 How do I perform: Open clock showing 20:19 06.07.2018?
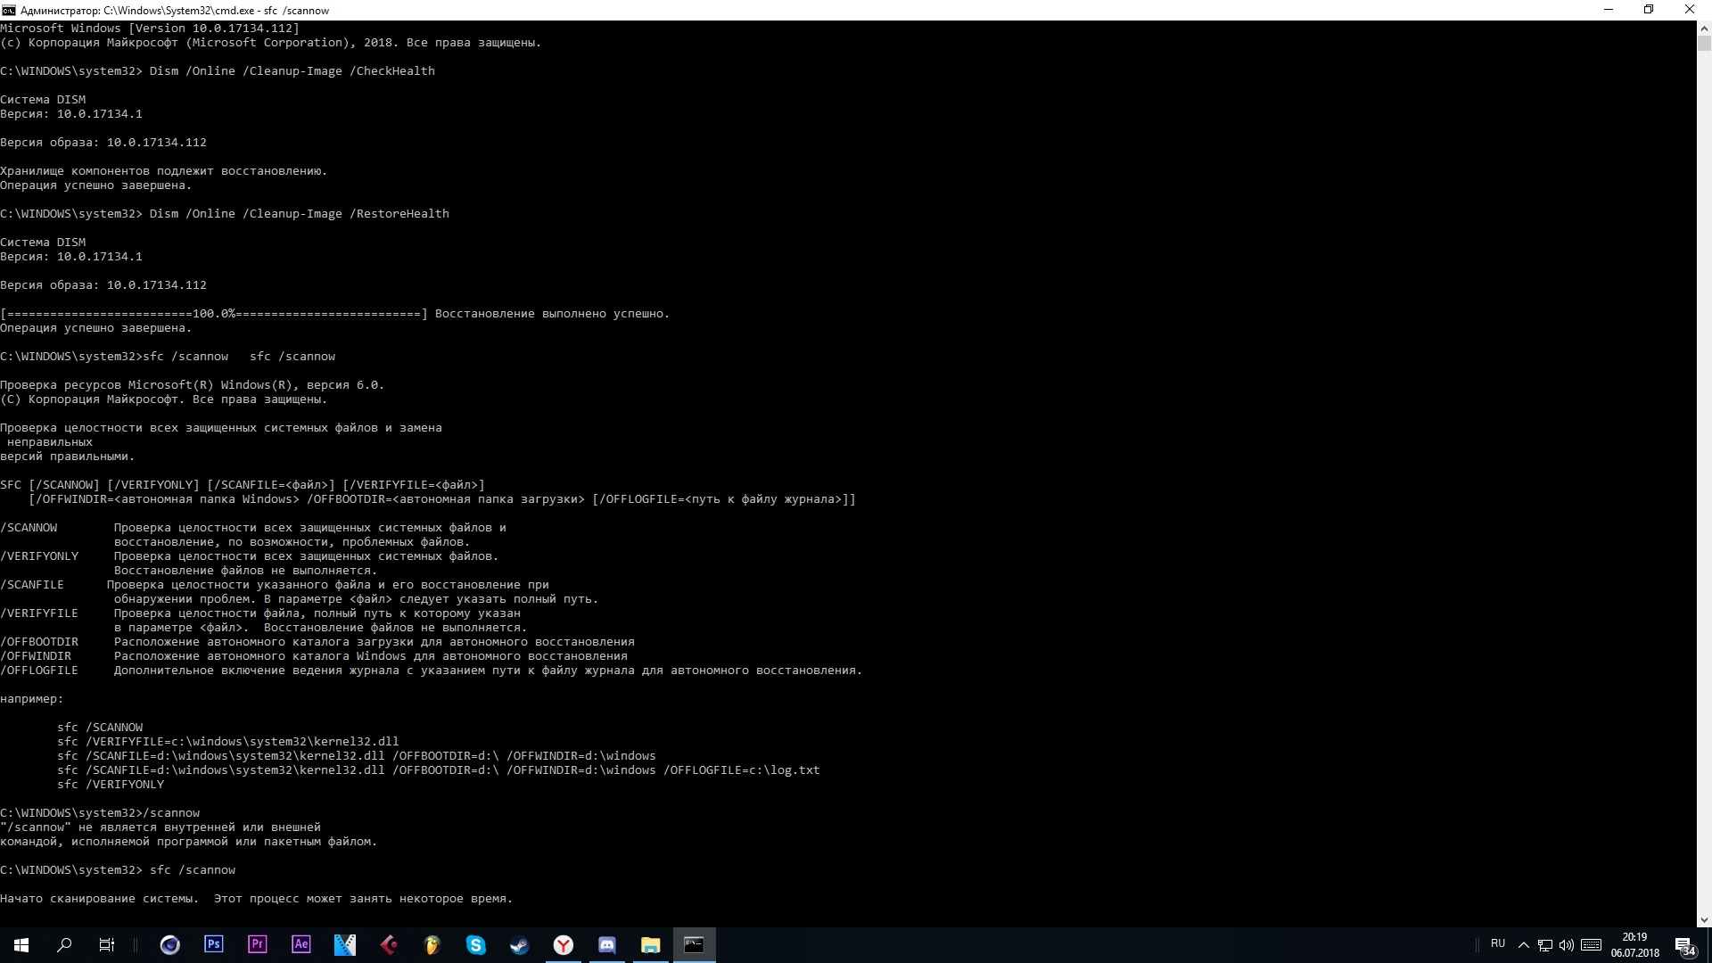[1634, 945]
